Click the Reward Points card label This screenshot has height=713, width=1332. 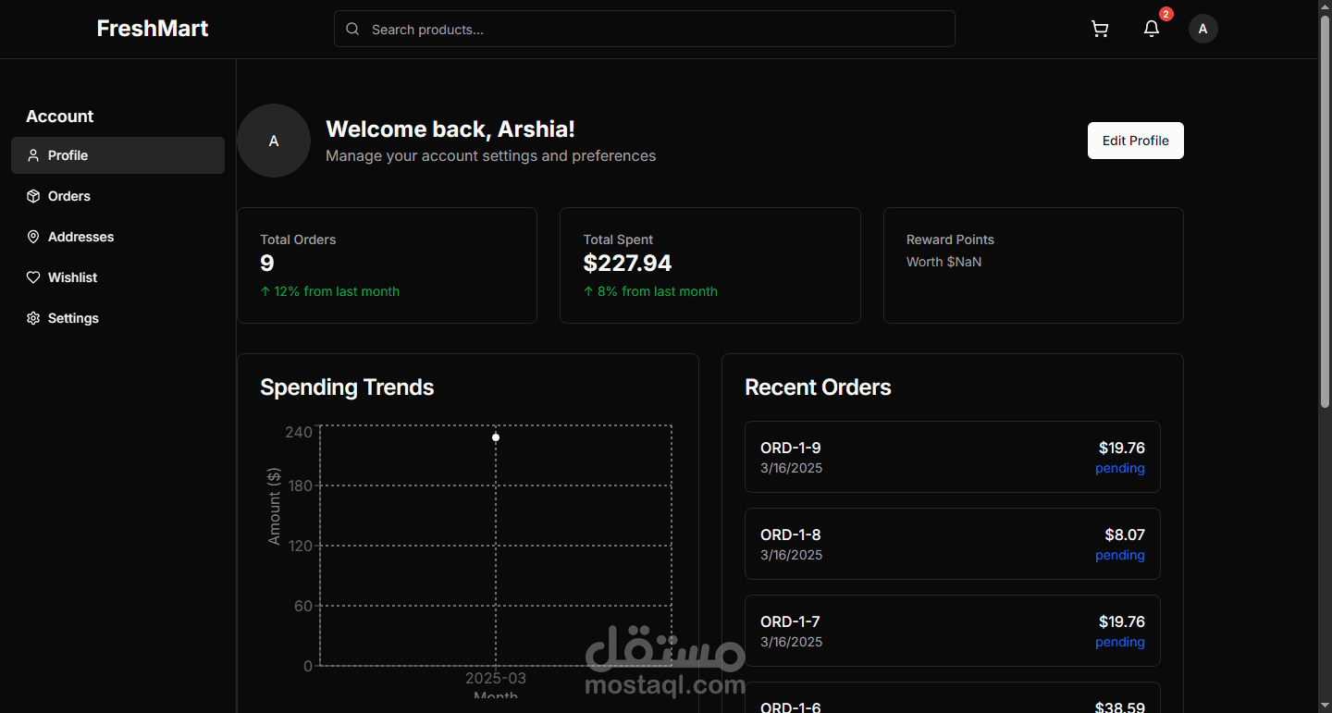pyautogui.click(x=950, y=240)
